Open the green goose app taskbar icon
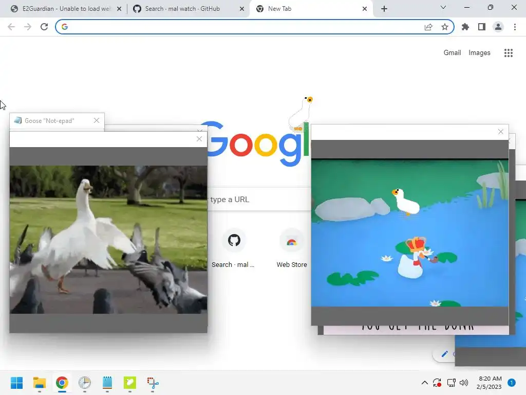This screenshot has width=526, height=395. [x=130, y=383]
